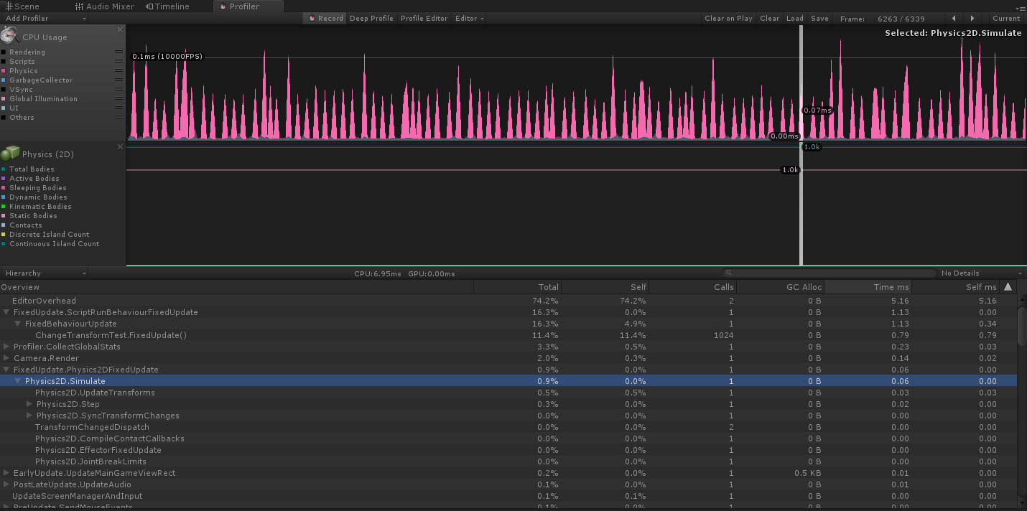This screenshot has height=511, width=1027.
Task: Sort by the GC Alloc column header
Action: click(780, 287)
